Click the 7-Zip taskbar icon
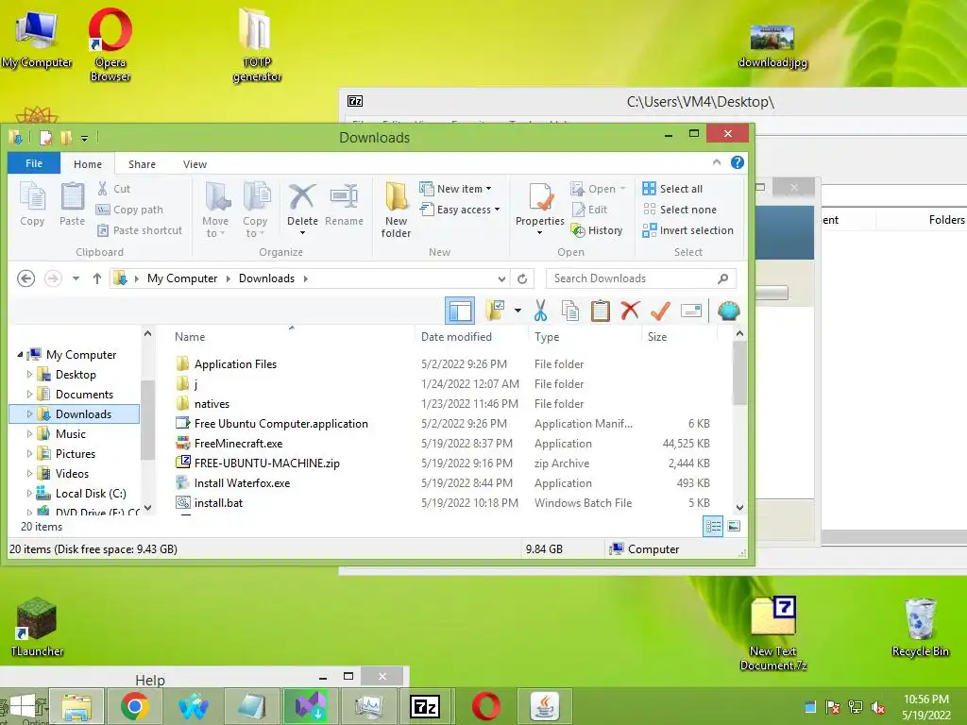The image size is (967, 725). point(426,706)
